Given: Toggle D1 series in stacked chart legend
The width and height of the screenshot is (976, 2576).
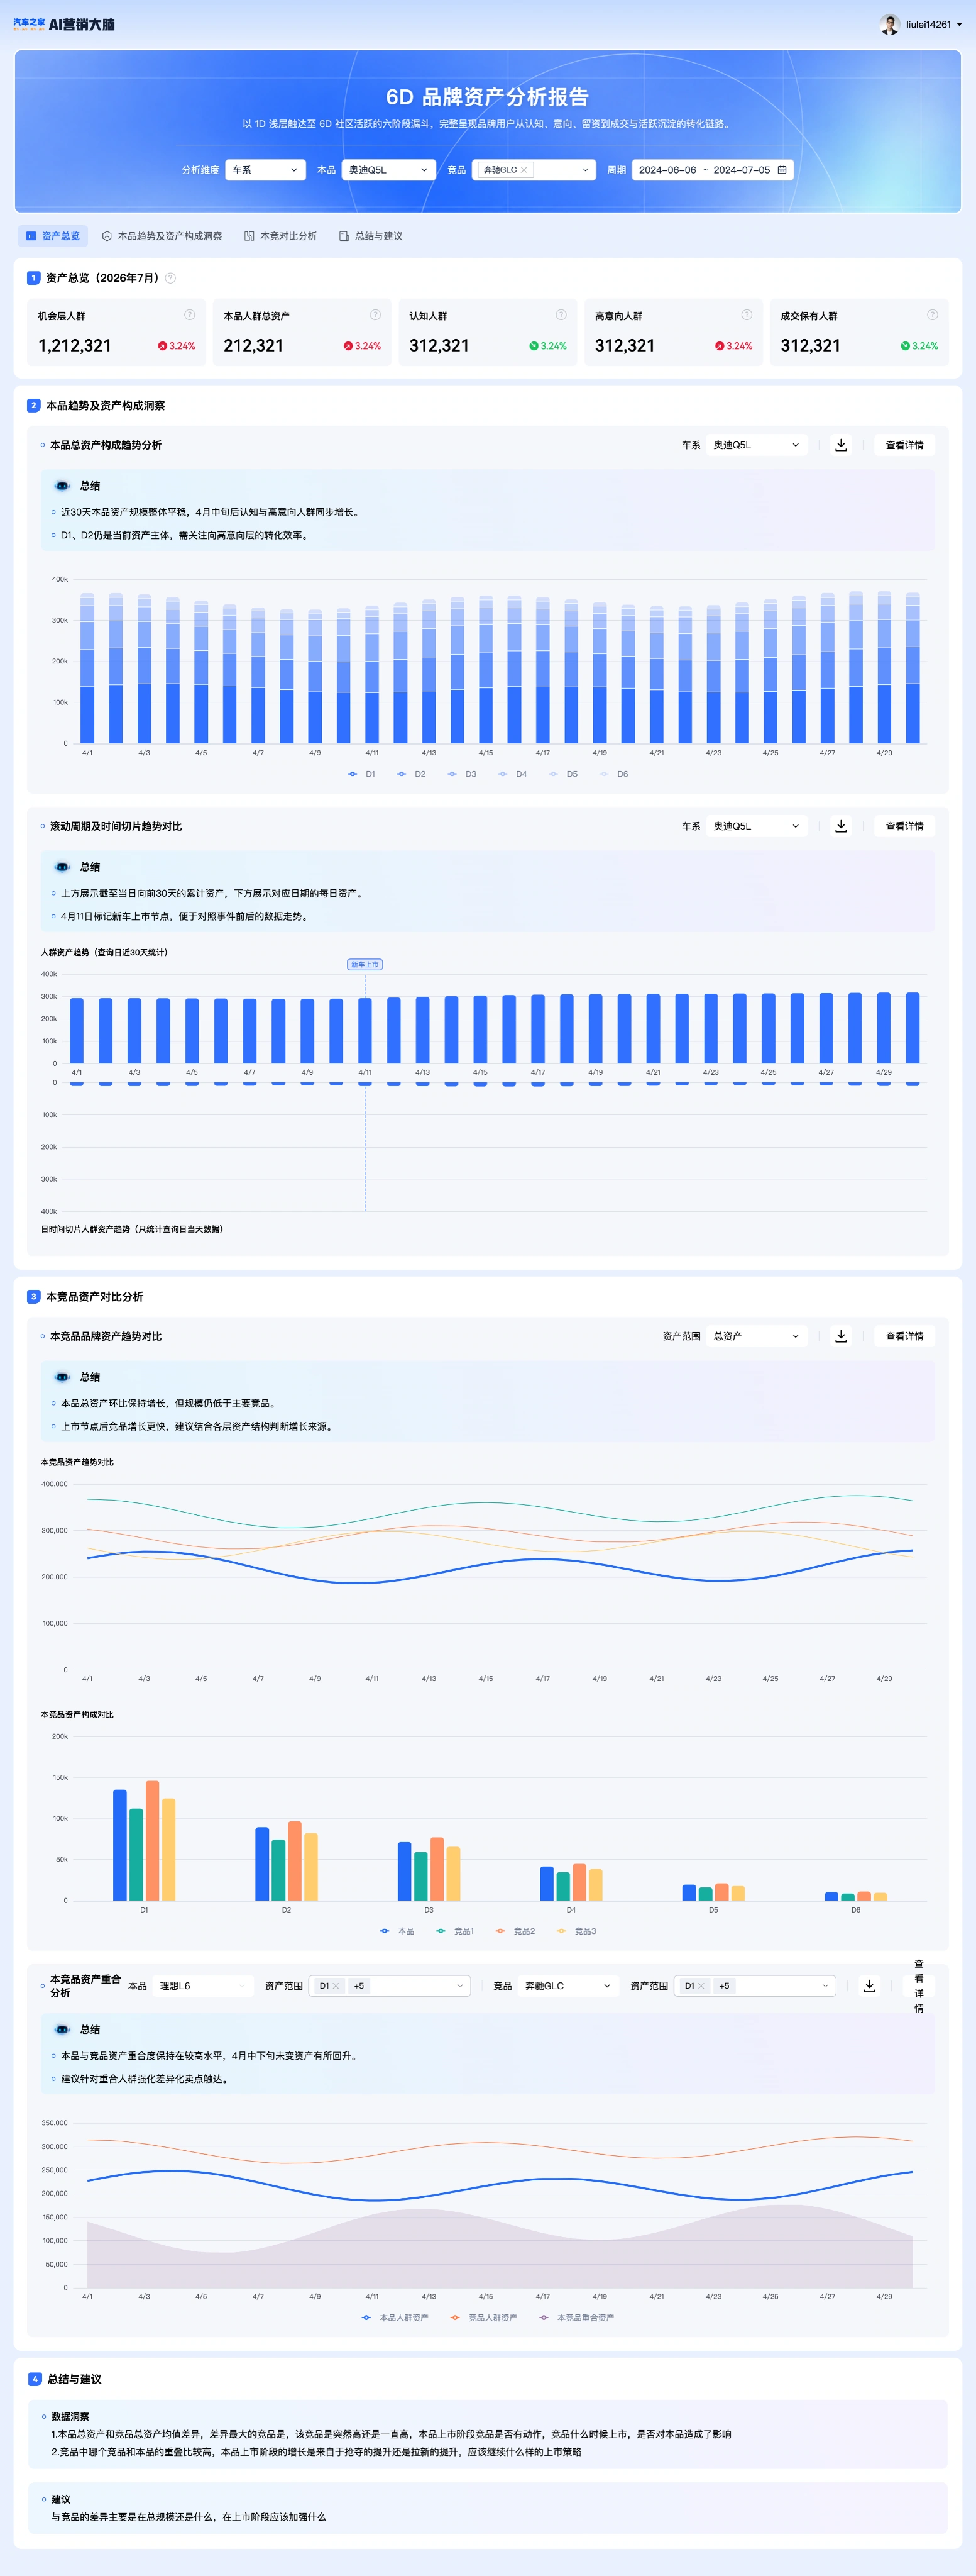Looking at the screenshot, I should coord(361,774).
